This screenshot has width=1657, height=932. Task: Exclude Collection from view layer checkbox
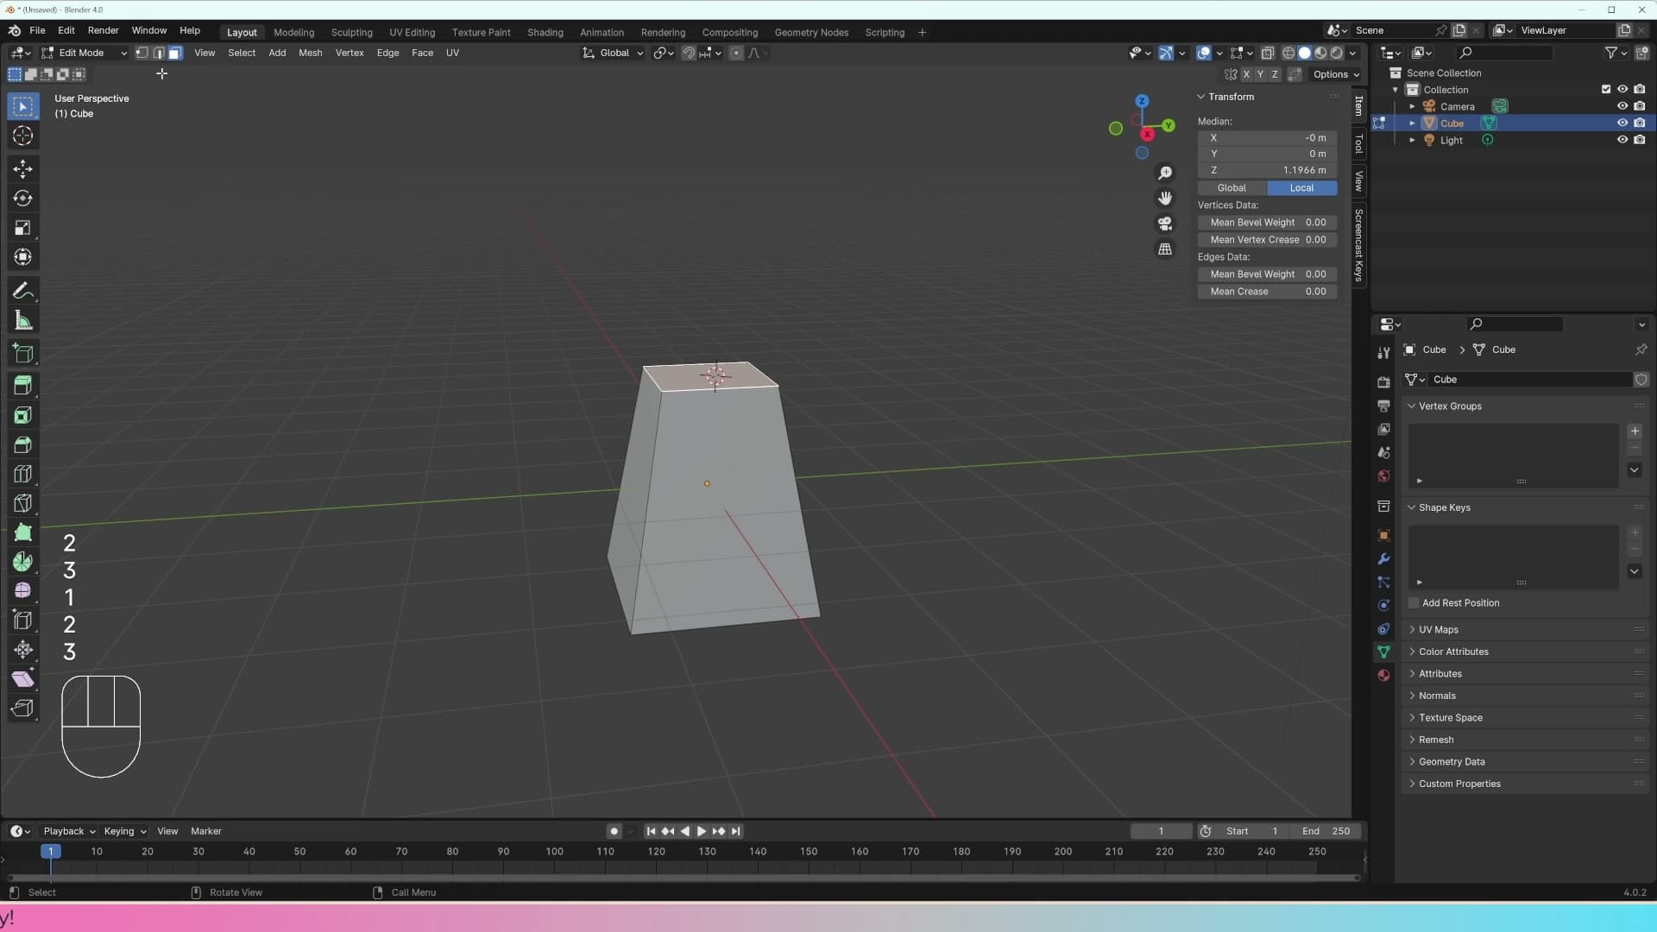point(1606,89)
